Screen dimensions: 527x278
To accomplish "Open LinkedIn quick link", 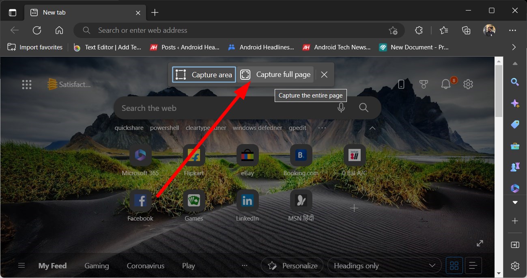I will (x=247, y=206).
